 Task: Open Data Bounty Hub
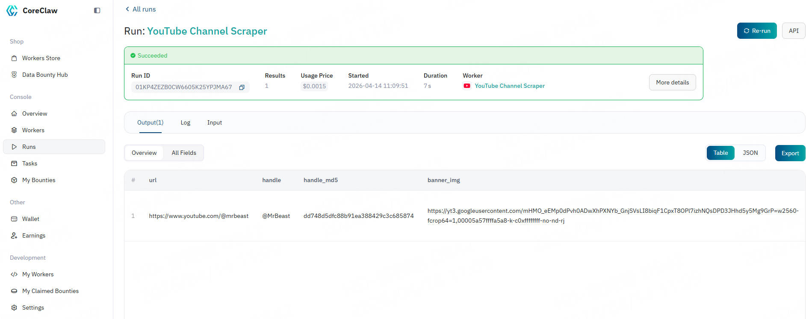point(45,75)
